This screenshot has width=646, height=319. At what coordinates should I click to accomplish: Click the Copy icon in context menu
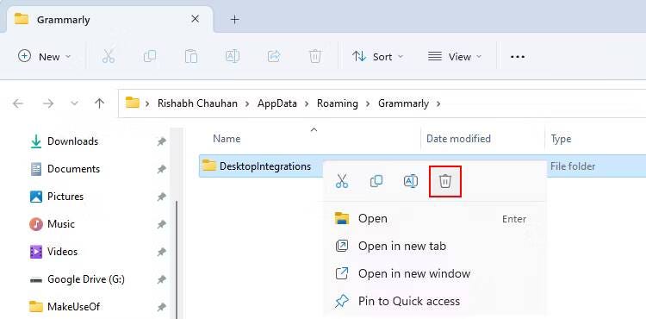point(376,181)
